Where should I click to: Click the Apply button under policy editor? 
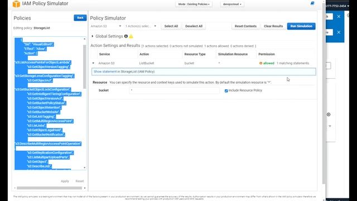point(65,181)
